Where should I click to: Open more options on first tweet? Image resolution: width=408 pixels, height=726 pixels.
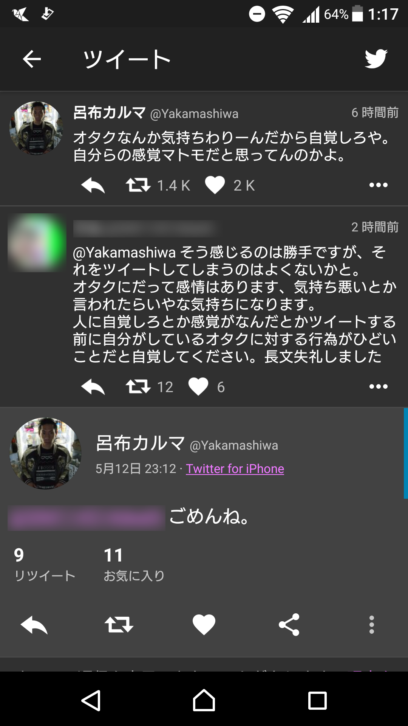click(379, 185)
